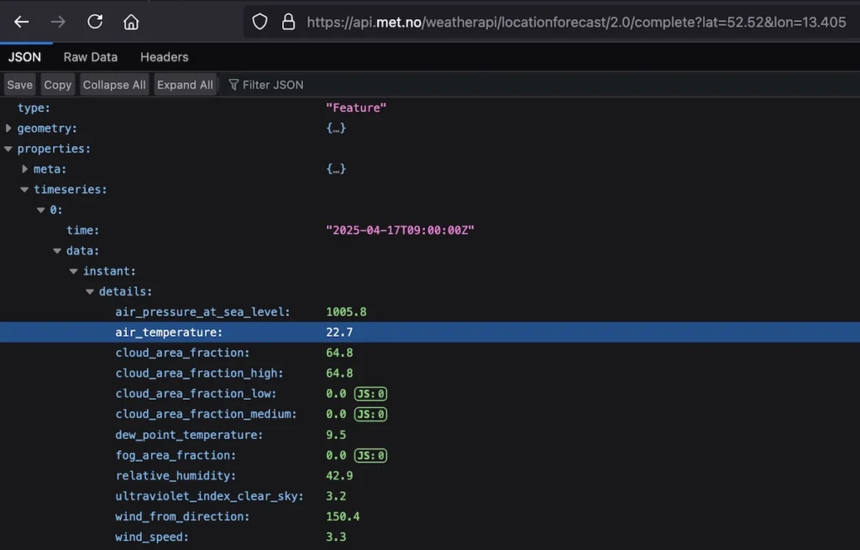This screenshot has height=550, width=860.
Task: Click the forward navigation arrow
Action: click(x=58, y=22)
